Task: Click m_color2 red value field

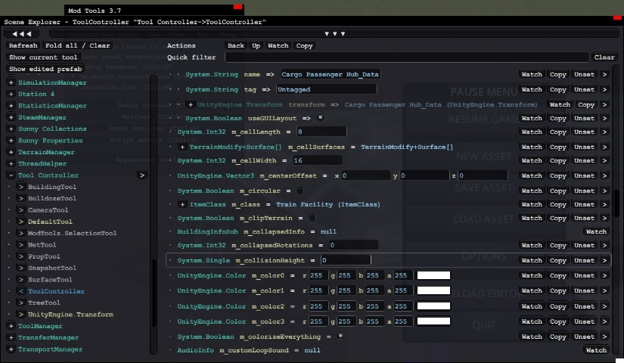Action: coord(318,306)
